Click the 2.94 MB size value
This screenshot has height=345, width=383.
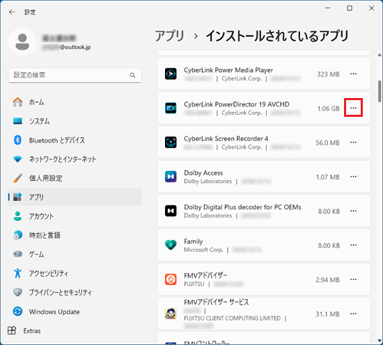[327, 280]
